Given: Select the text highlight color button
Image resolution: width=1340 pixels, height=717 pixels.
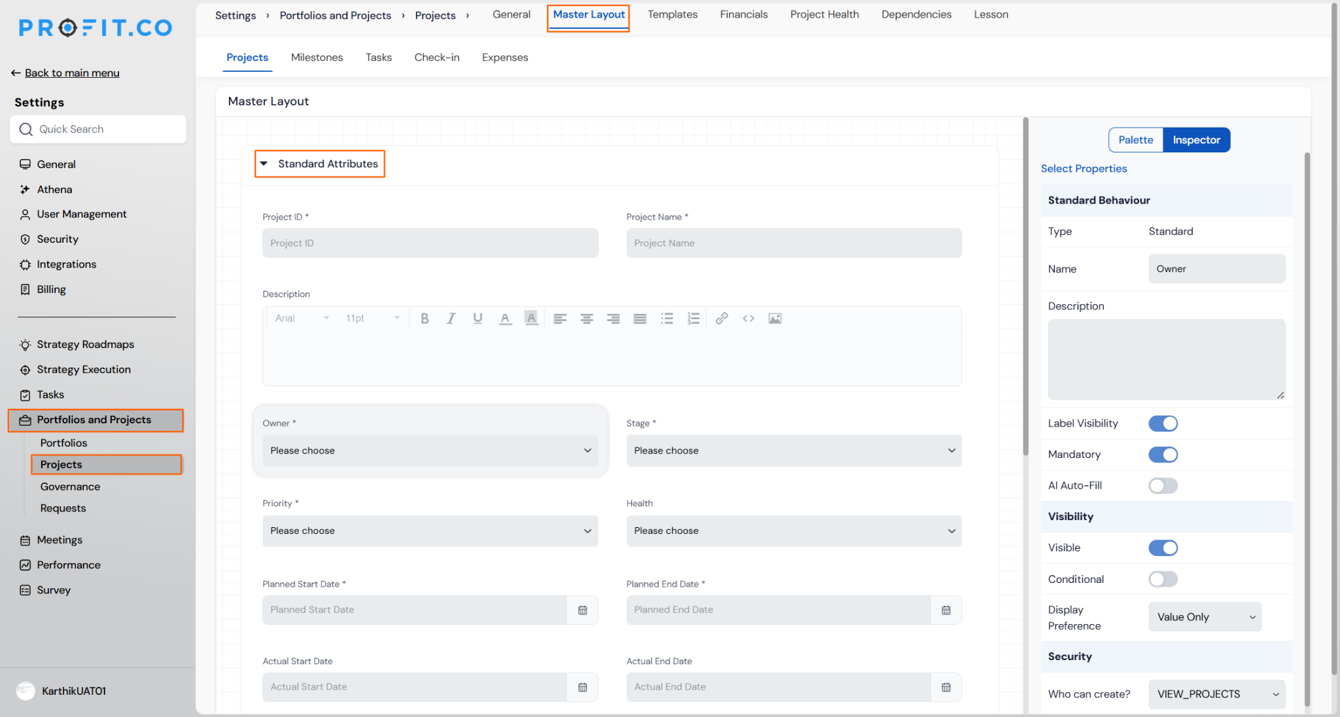Looking at the screenshot, I should 531,319.
